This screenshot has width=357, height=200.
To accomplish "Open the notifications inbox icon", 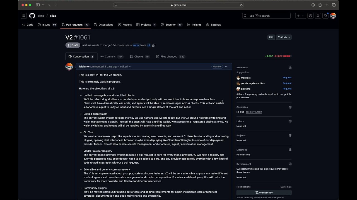I will click(x=325, y=16).
